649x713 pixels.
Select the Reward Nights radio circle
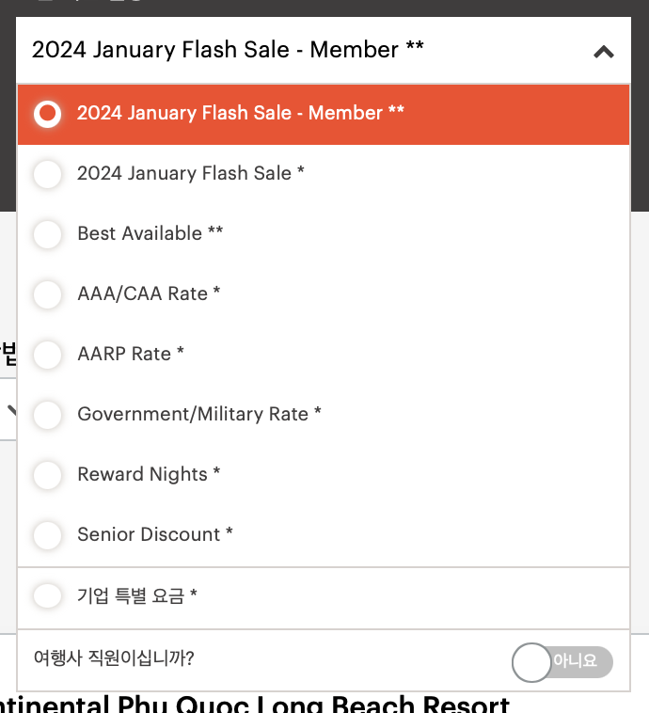tap(47, 475)
